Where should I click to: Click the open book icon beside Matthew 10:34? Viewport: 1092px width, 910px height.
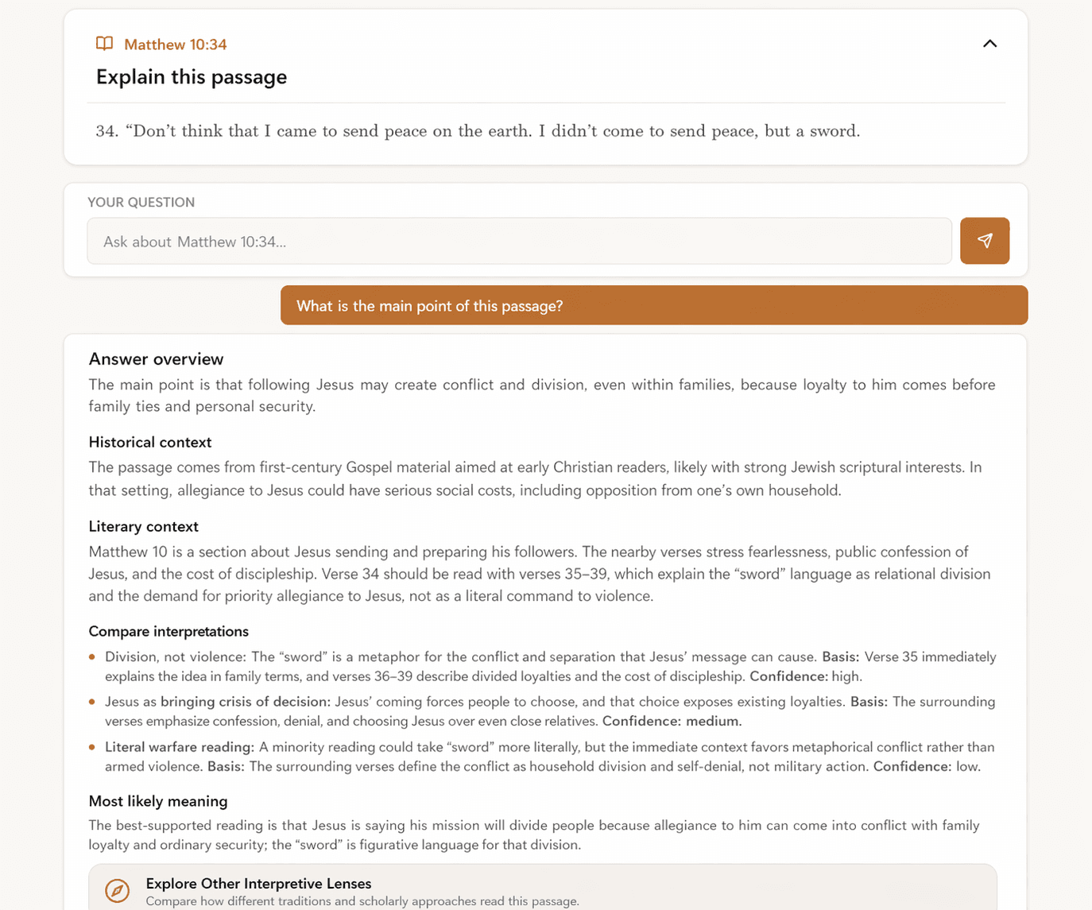click(x=104, y=44)
